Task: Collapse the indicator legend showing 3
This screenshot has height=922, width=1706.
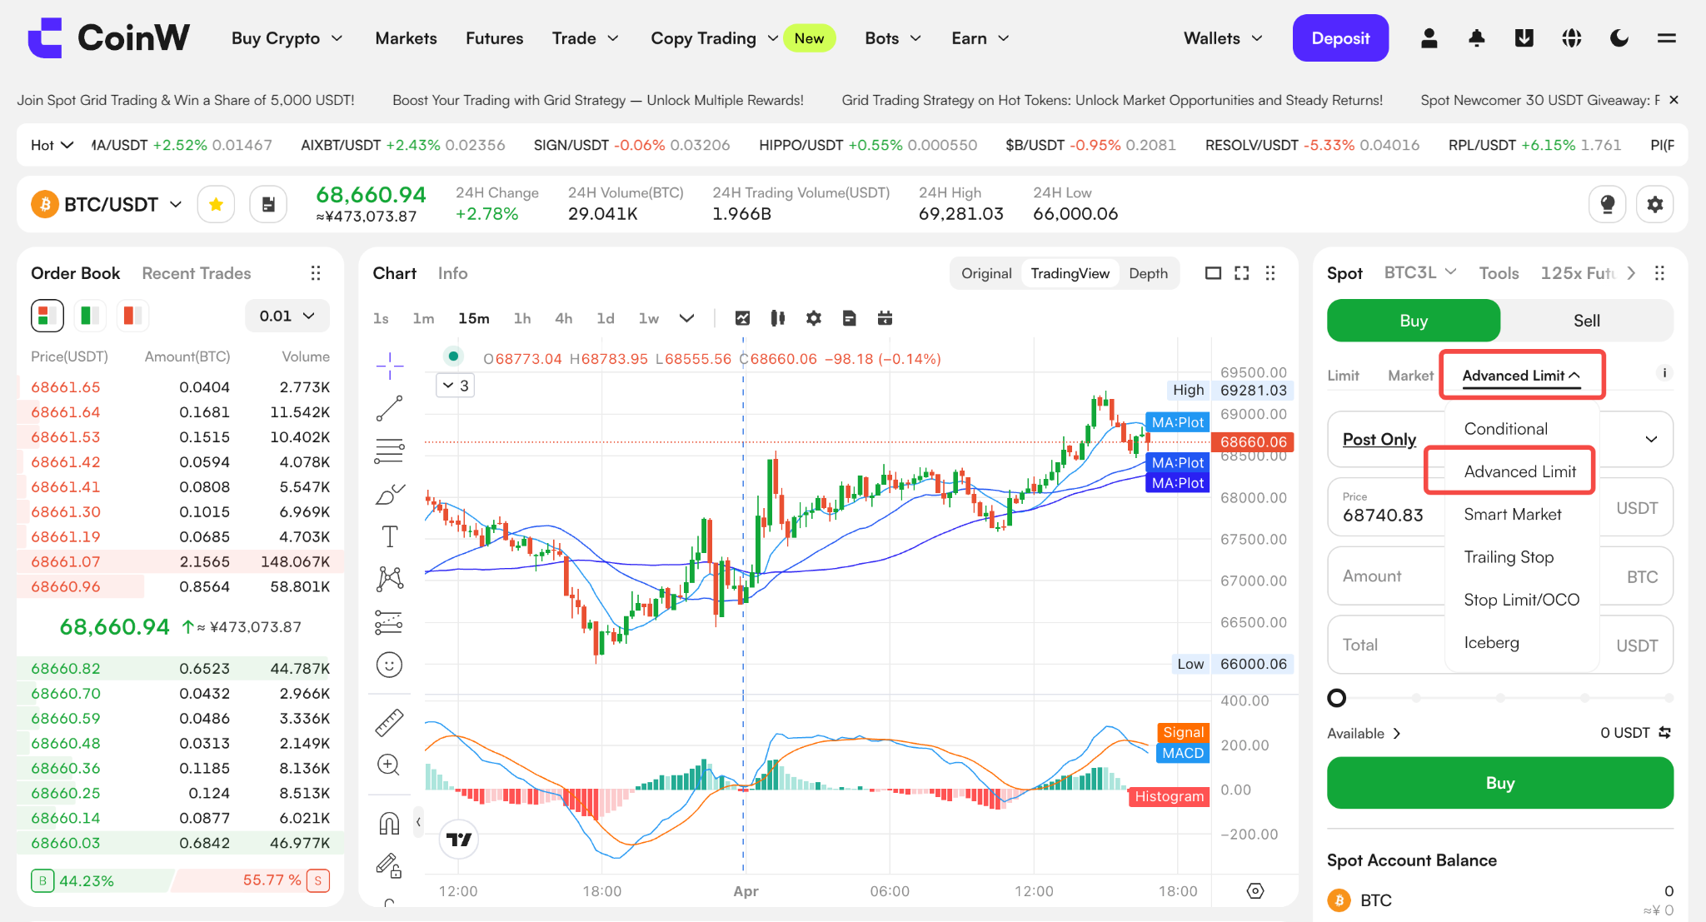Action: tap(456, 386)
